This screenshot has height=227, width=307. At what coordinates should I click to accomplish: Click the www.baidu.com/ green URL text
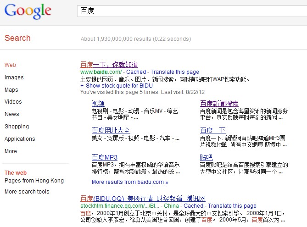[x=101, y=72]
